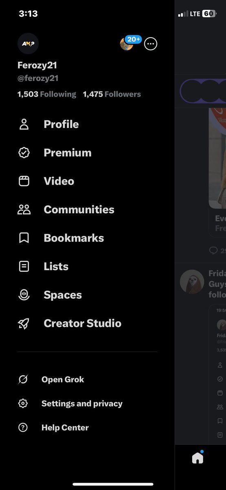Tap the Lists document icon
The image size is (226, 490).
pyautogui.click(x=24, y=266)
